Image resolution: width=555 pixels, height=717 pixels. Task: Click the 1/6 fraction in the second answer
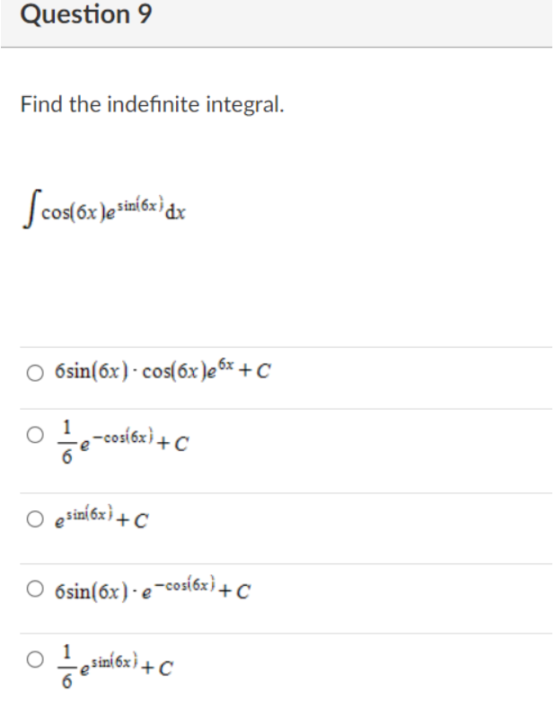(x=67, y=442)
